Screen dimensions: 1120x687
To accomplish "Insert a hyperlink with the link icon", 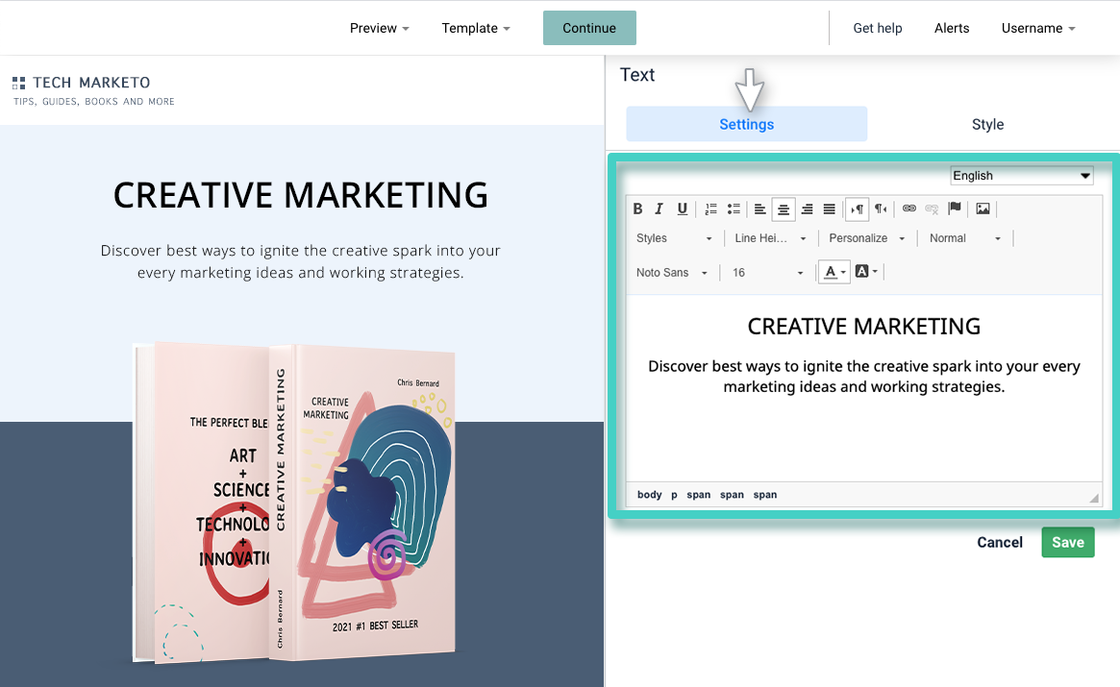I will click(909, 209).
